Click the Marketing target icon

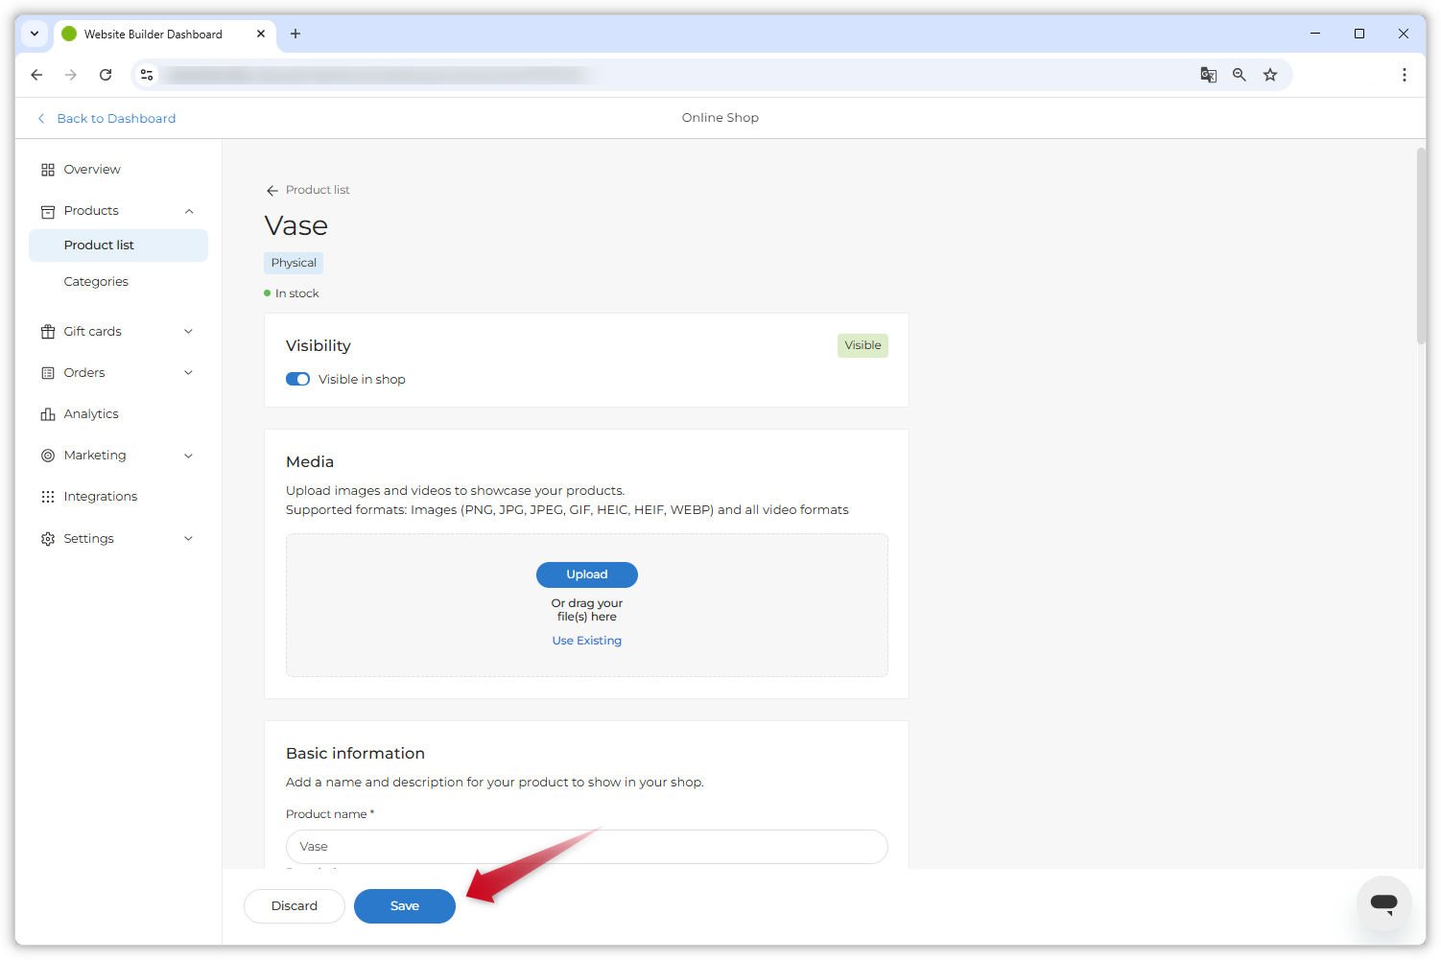[48, 455]
